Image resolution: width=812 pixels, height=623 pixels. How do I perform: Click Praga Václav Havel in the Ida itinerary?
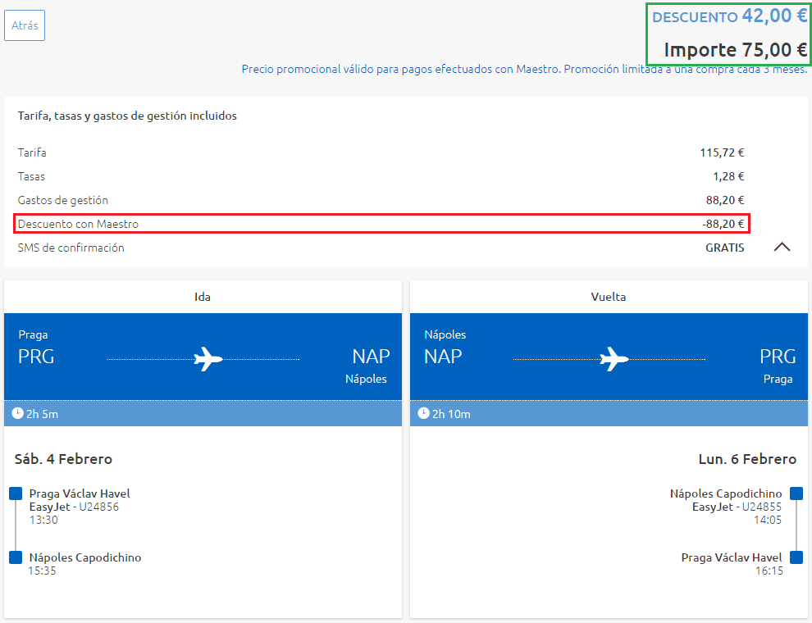click(x=80, y=493)
